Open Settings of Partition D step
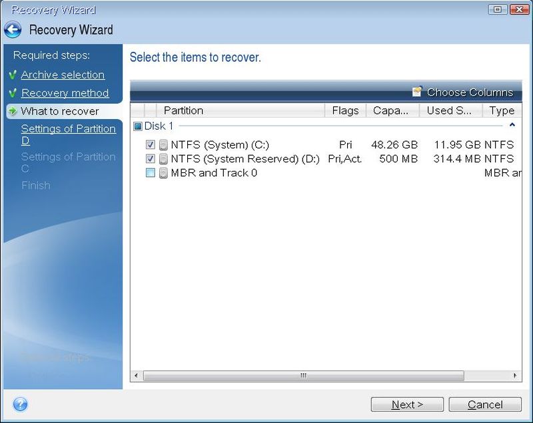The image size is (533, 423). 68,134
